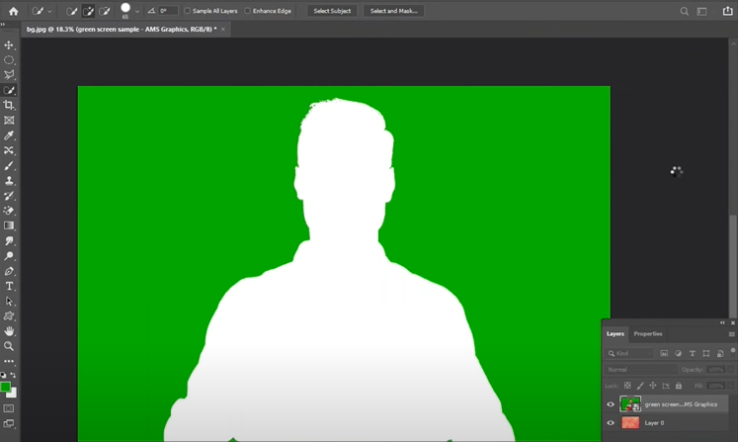
Task: Select the Custom Shape tool
Action: (x=9, y=316)
